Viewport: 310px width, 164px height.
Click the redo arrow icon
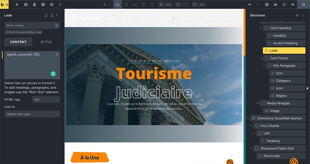click(x=258, y=4)
